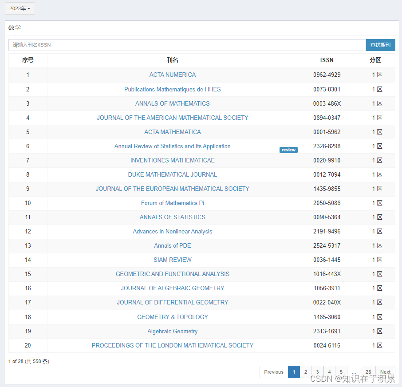Click the 刊名 column header

point(173,60)
